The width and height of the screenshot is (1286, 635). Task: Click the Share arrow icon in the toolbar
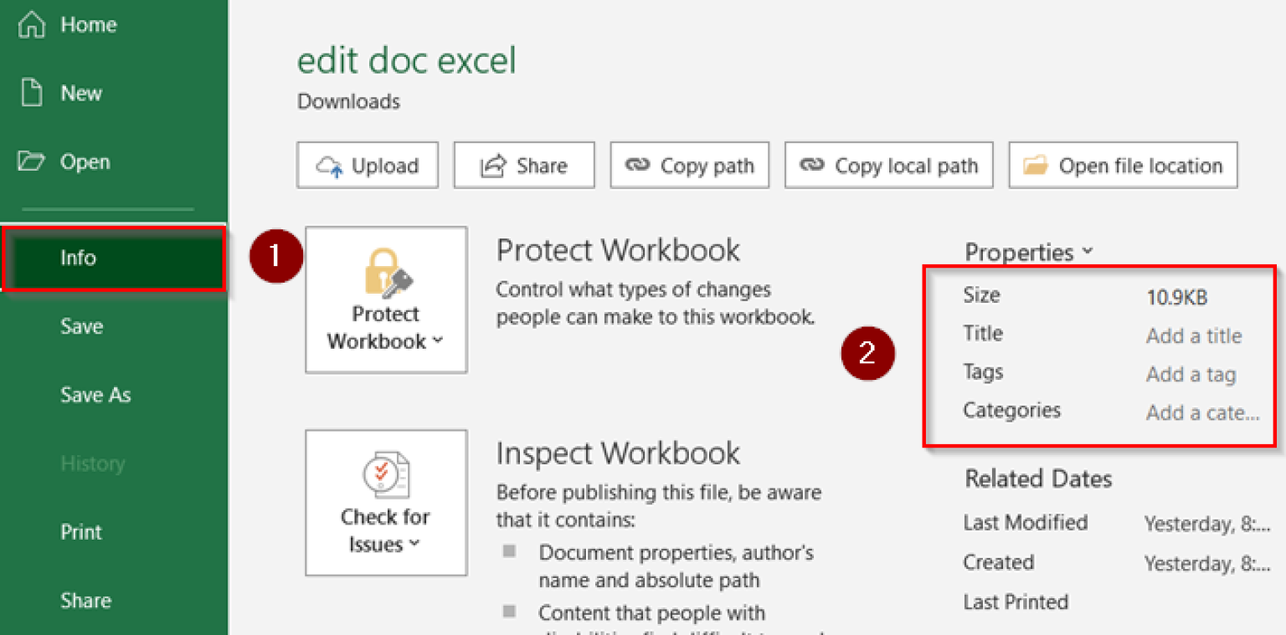tap(492, 166)
